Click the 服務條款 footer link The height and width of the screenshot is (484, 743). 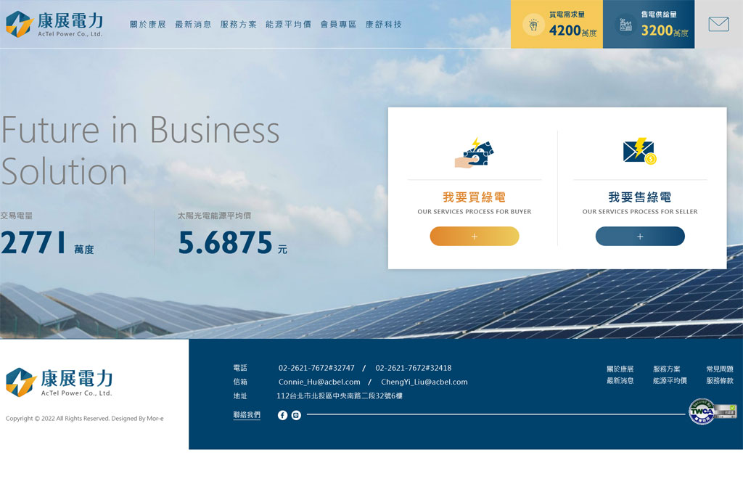click(719, 381)
